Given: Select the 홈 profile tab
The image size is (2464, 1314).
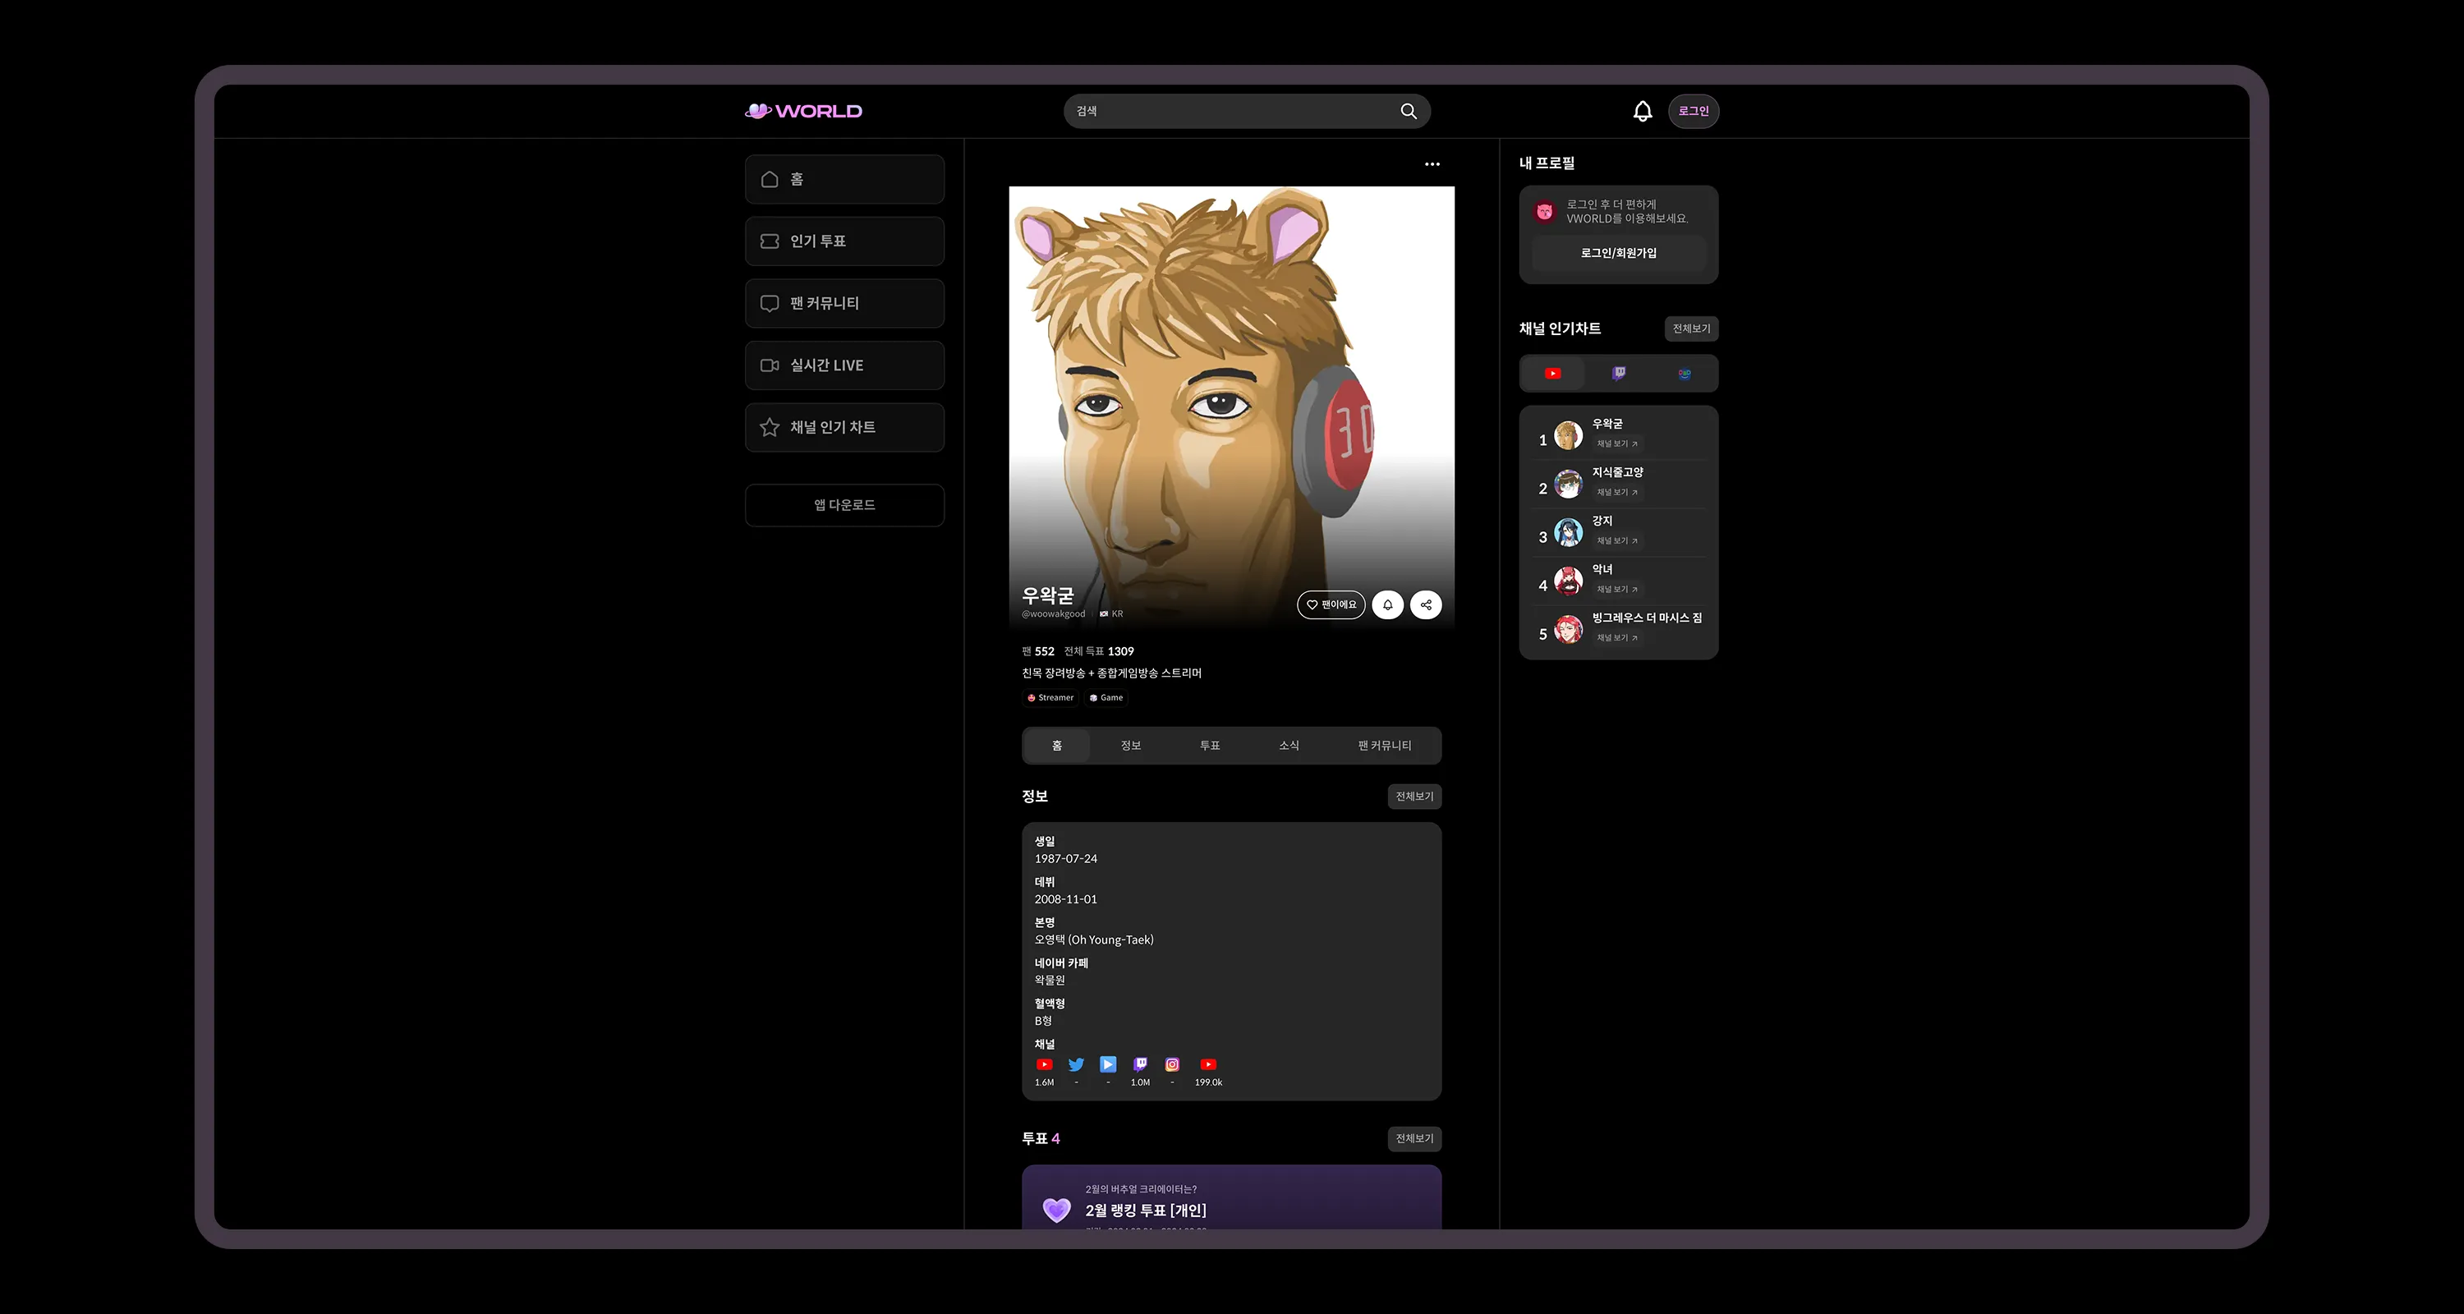Looking at the screenshot, I should point(1057,746).
